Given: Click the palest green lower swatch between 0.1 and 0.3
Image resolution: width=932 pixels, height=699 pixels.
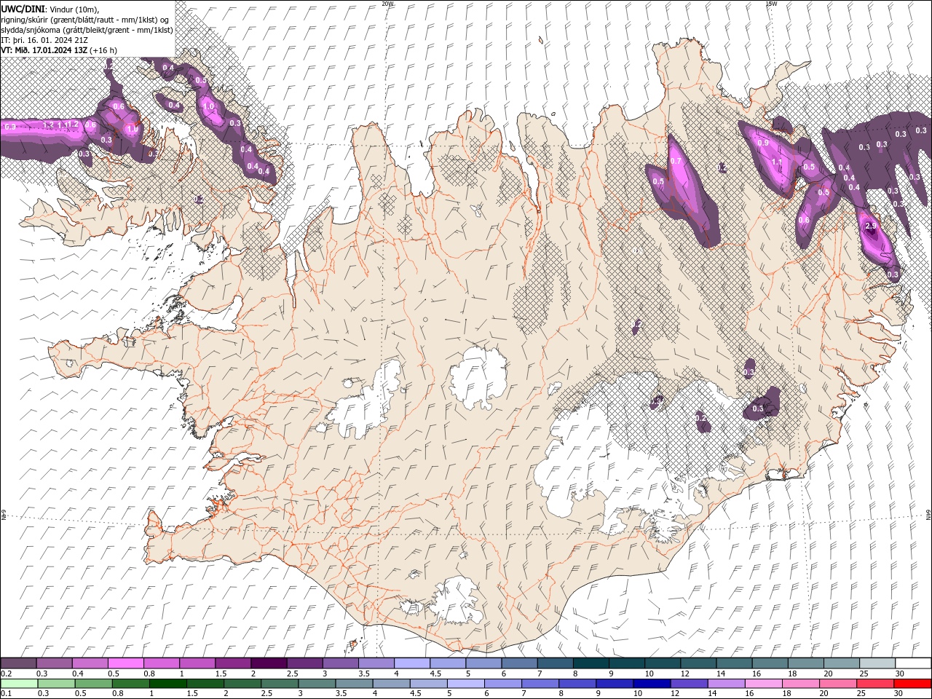Looking at the screenshot, I should pyautogui.click(x=19, y=684).
